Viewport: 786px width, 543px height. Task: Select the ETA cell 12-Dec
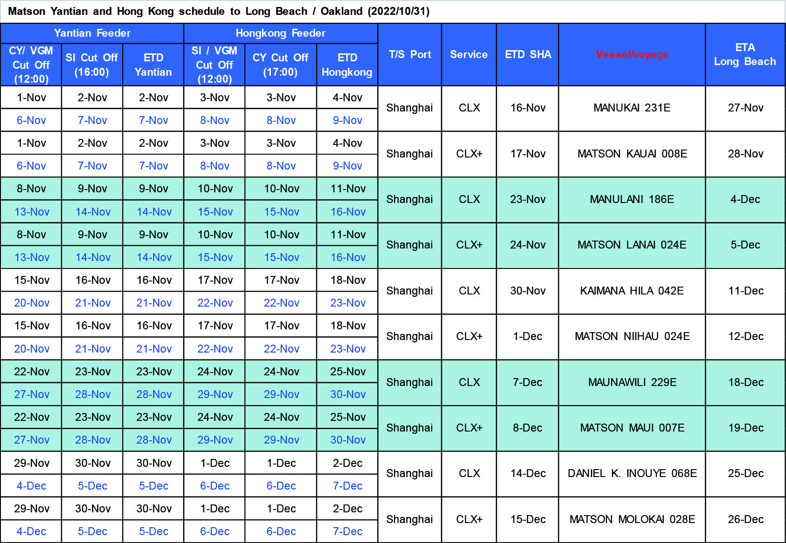coord(745,337)
